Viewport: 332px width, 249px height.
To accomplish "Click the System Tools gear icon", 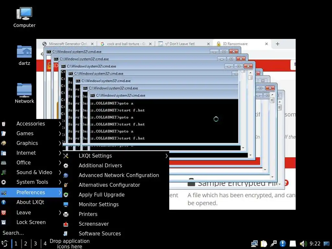I will tap(4, 182).
